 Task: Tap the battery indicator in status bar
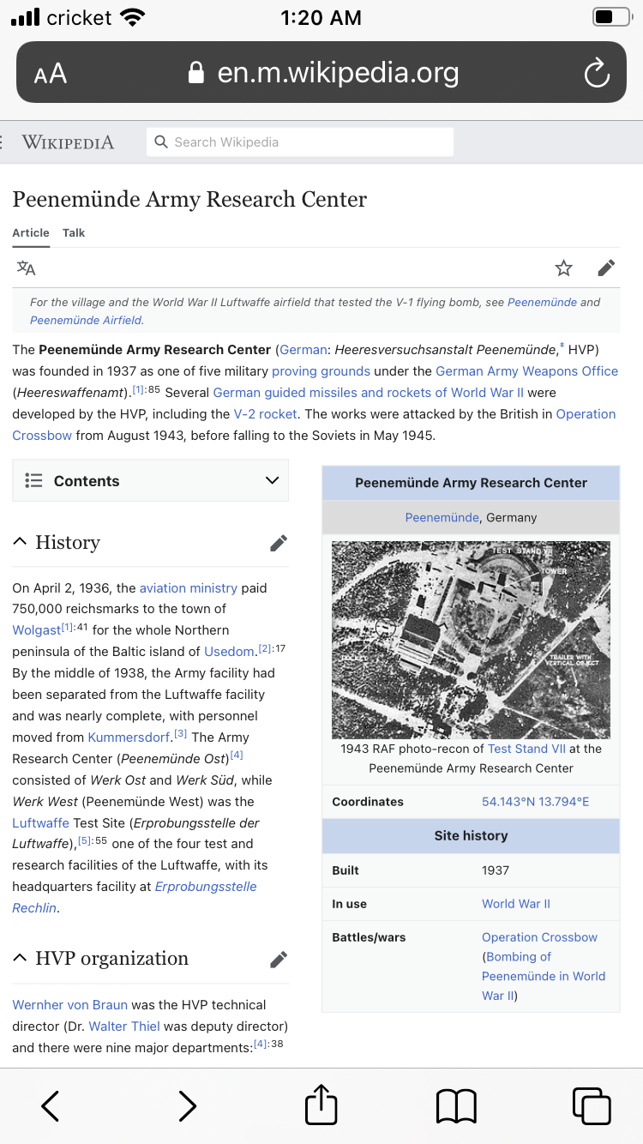click(x=612, y=17)
